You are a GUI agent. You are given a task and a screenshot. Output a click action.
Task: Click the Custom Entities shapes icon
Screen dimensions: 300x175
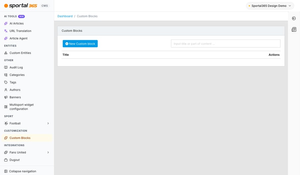[x=6, y=53]
